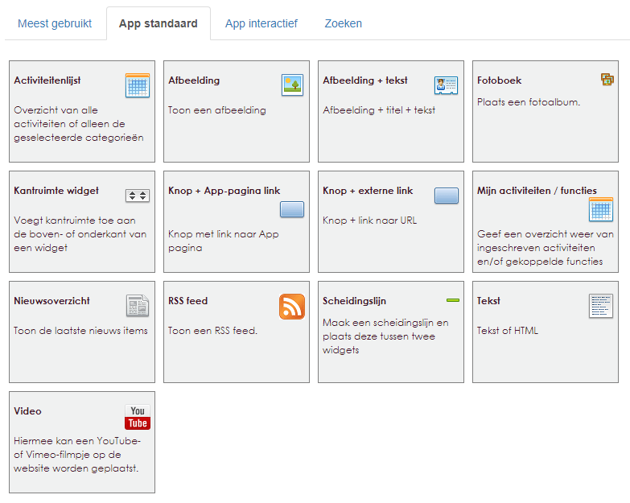Viewport: 630px width, 503px height.
Task: Click the newspaper icon on Nieuwsoverzicht
Action: pyautogui.click(x=138, y=305)
